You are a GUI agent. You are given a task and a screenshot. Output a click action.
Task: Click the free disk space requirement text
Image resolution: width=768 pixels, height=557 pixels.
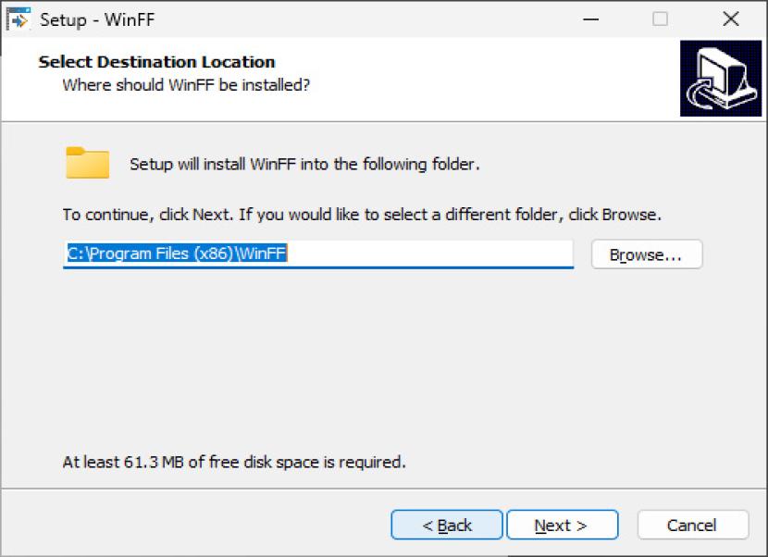(233, 461)
